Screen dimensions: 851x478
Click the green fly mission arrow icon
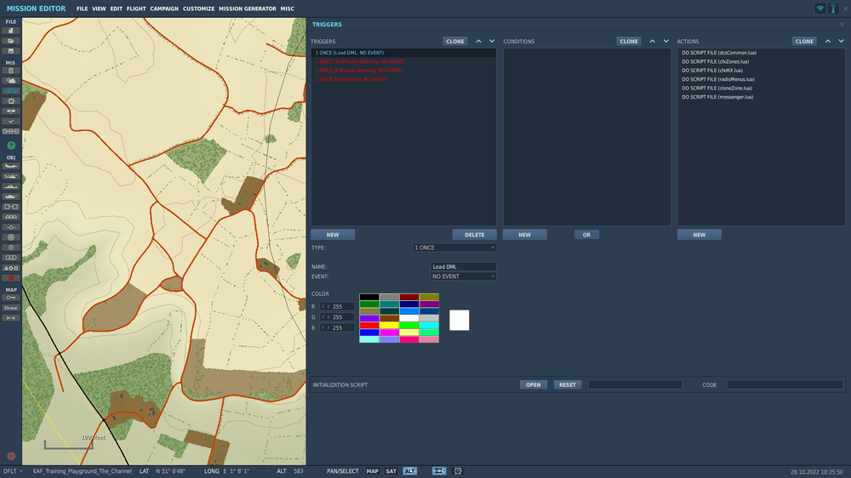[11, 145]
